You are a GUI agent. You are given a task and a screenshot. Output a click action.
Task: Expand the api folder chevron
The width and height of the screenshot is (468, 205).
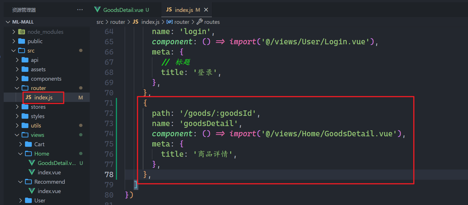(x=17, y=60)
